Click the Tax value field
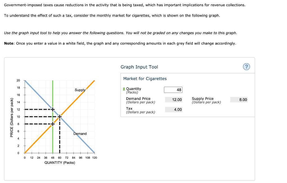 (x=174, y=109)
